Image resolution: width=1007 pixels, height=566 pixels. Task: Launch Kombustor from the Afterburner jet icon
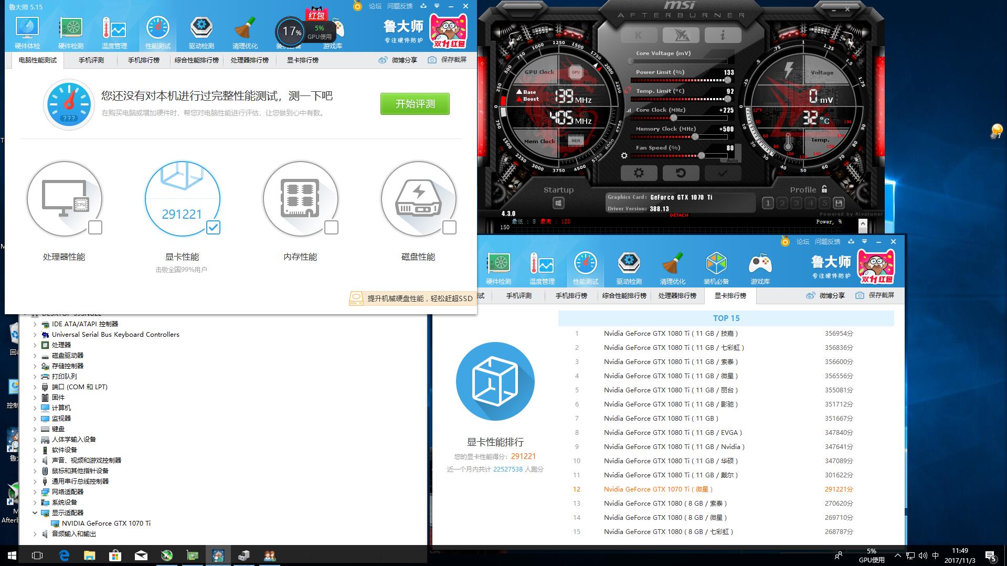click(681, 35)
